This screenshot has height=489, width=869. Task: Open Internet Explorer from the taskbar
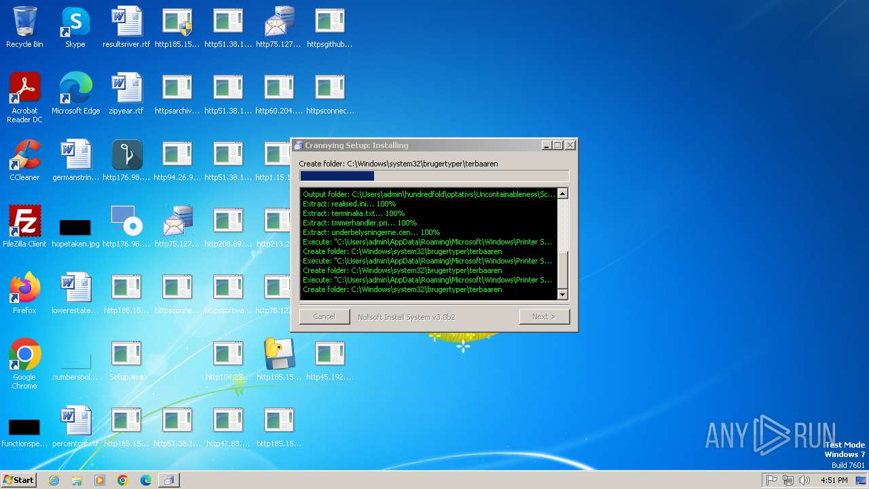tap(54, 480)
